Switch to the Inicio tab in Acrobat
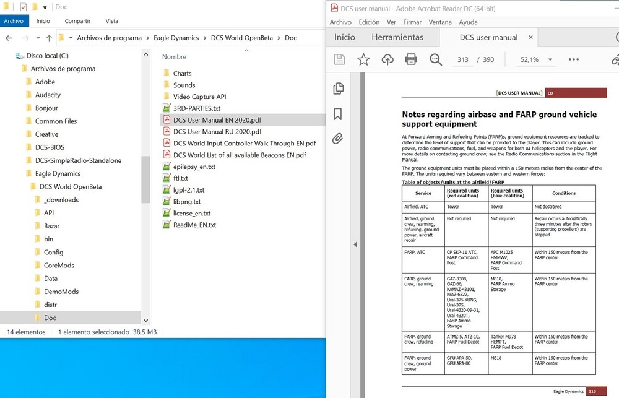The image size is (619, 398). 345,37
